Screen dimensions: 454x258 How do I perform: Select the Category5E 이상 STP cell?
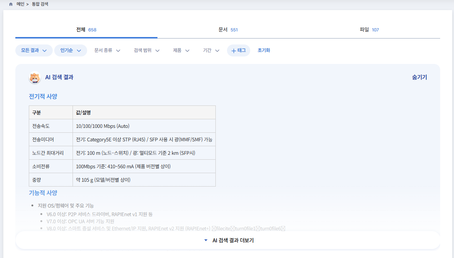coord(144,139)
